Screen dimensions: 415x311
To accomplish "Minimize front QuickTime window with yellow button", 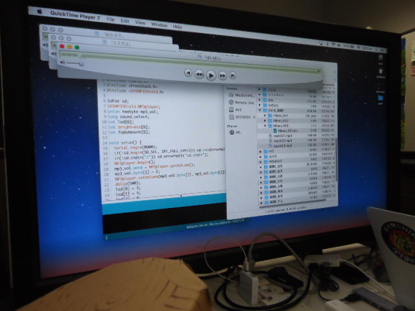I will pyautogui.click(x=69, y=47).
